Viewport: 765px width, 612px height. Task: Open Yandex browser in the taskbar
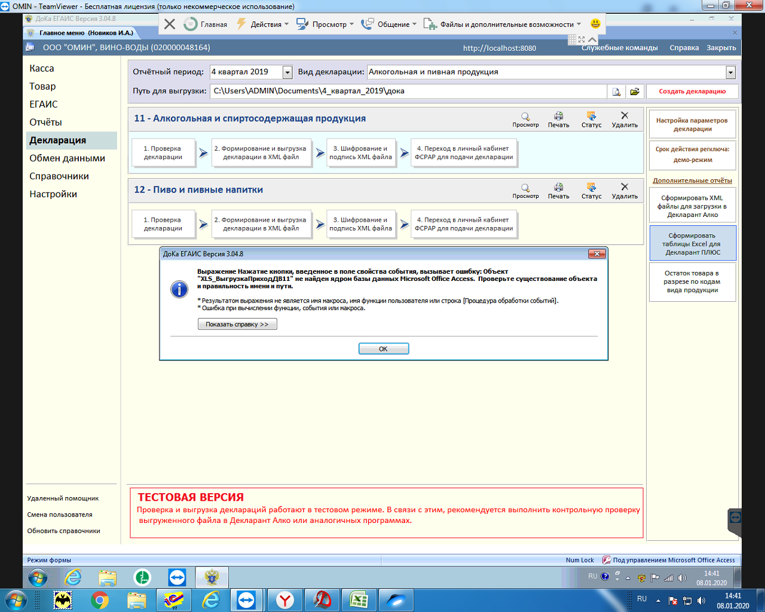285,599
